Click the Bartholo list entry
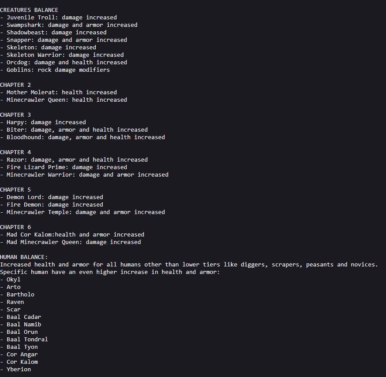Image resolution: width=386 pixels, height=377 pixels. [x=17, y=295]
